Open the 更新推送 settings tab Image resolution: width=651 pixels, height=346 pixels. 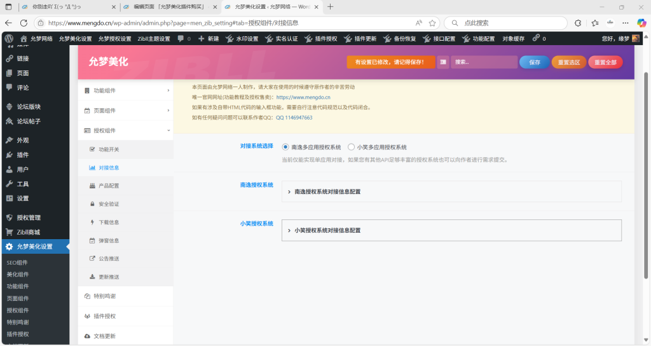click(x=125, y=277)
